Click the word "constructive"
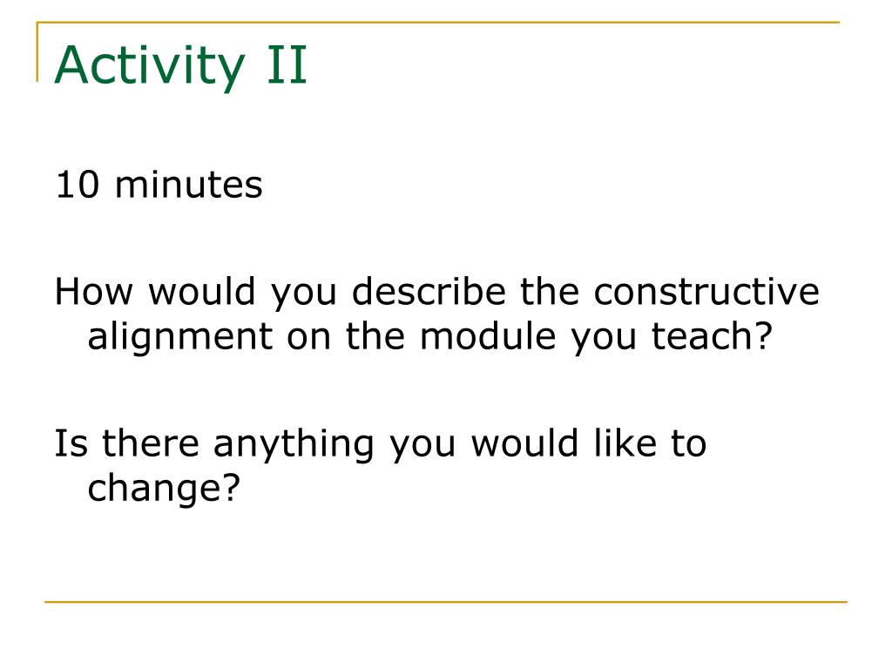Image resolution: width=892 pixels, height=669 pixels. click(706, 291)
